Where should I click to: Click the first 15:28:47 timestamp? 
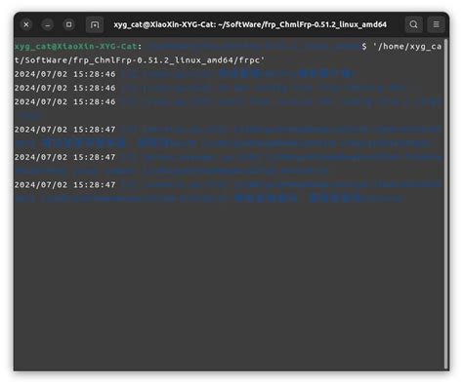64,130
